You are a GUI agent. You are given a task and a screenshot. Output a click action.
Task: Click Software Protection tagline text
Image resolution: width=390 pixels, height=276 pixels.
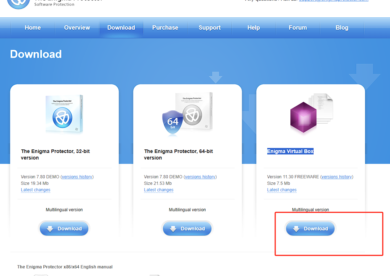pos(54,4)
